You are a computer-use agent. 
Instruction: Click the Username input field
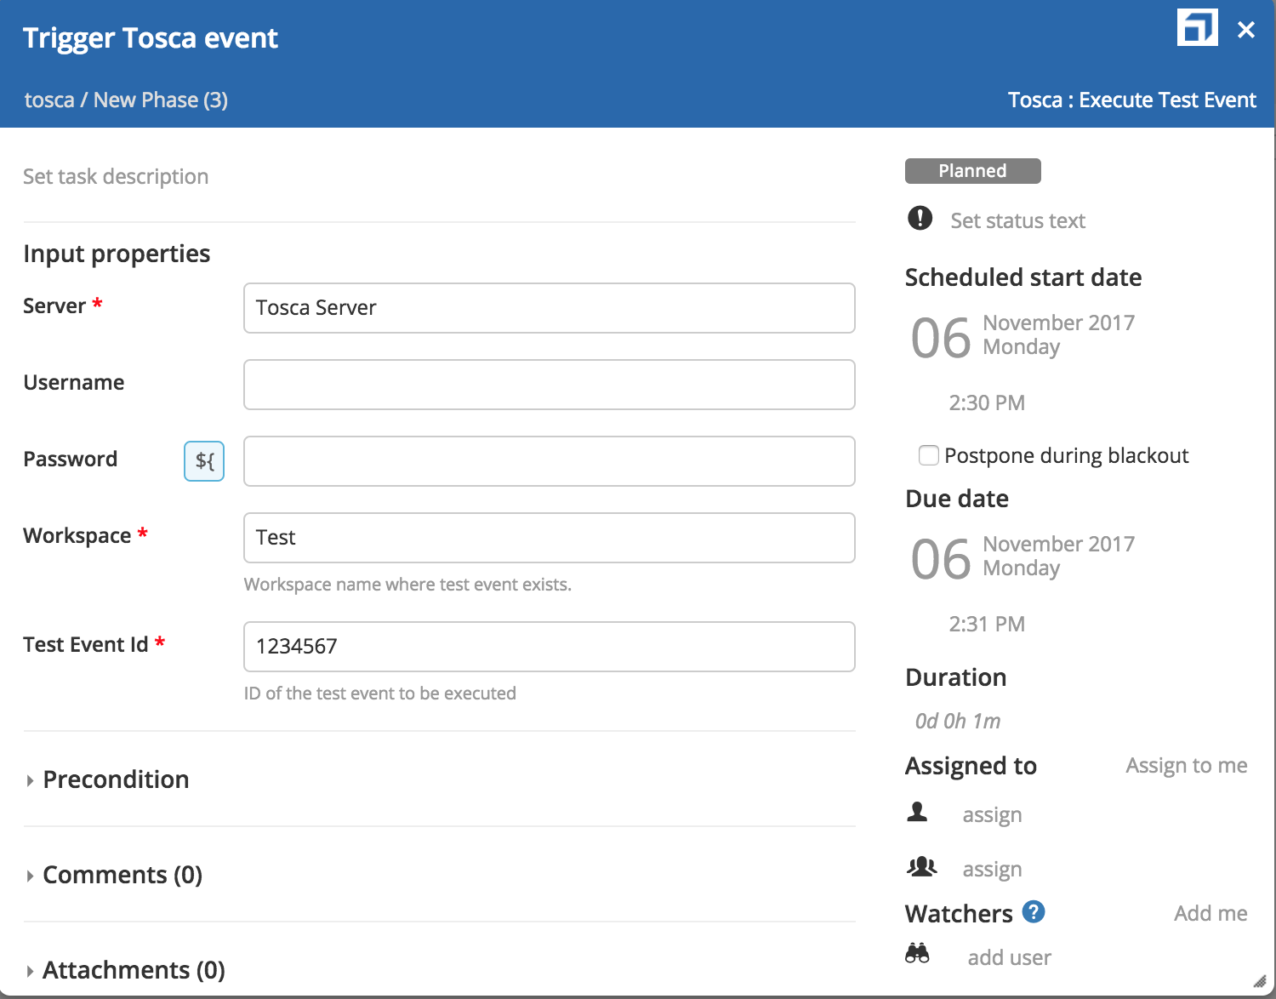pos(550,385)
